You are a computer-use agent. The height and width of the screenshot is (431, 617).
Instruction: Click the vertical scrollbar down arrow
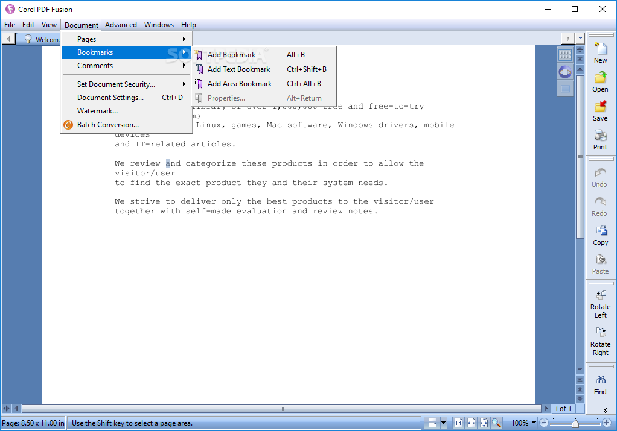[580, 370]
